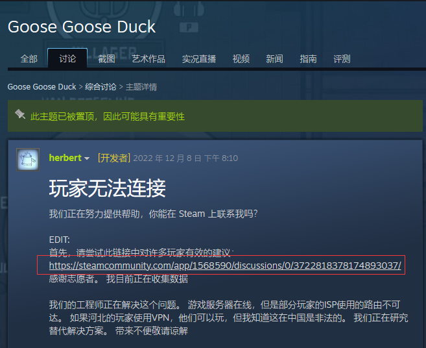The image size is (426, 348).
Task: Open the 指南 tab
Action: (308, 59)
